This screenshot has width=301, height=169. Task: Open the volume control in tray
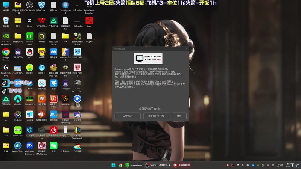coord(282,165)
